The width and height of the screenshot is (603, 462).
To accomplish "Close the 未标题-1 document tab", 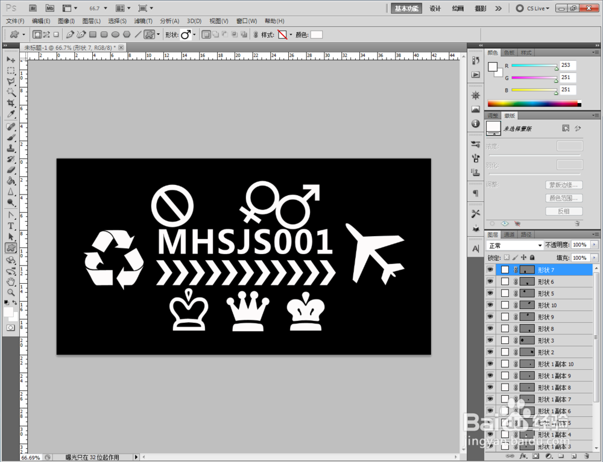I will click(x=121, y=47).
